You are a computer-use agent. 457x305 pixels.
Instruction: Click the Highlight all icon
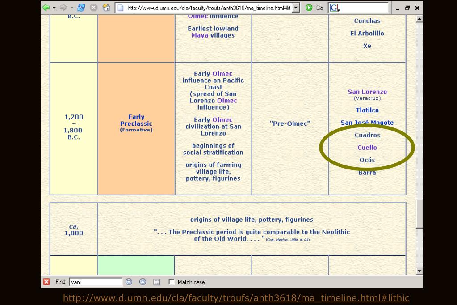(156, 282)
